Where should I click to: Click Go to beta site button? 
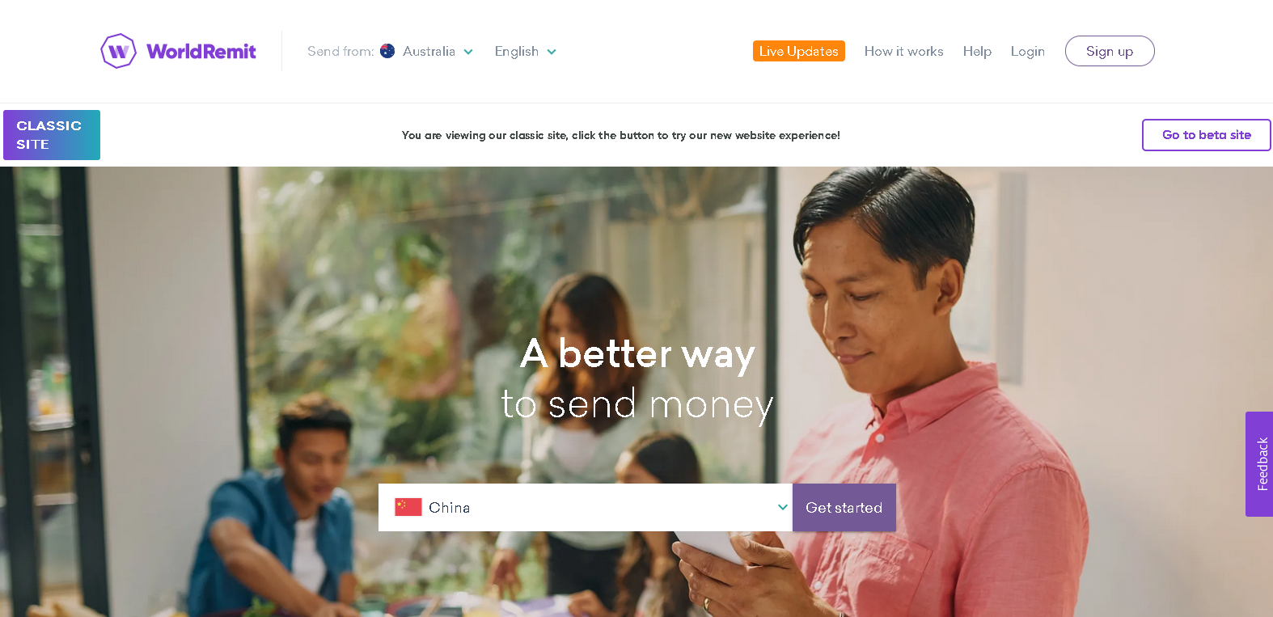[x=1206, y=135]
